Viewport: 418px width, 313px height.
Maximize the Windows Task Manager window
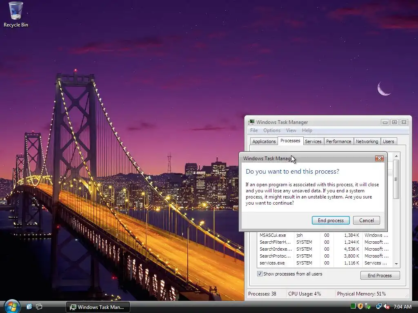[x=395, y=122]
